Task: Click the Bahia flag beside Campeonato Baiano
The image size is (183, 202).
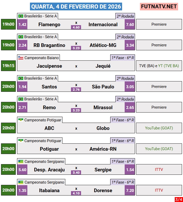Action: pos(21,58)
